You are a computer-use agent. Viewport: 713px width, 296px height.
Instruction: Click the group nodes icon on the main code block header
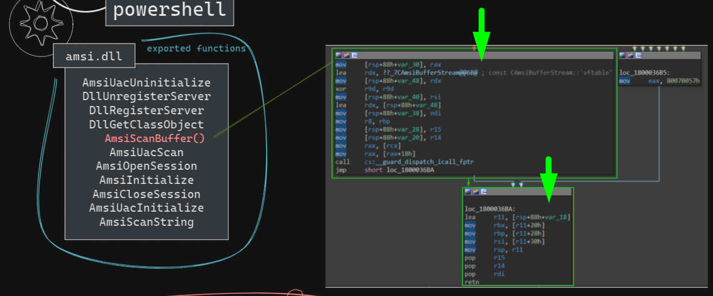tap(354, 55)
